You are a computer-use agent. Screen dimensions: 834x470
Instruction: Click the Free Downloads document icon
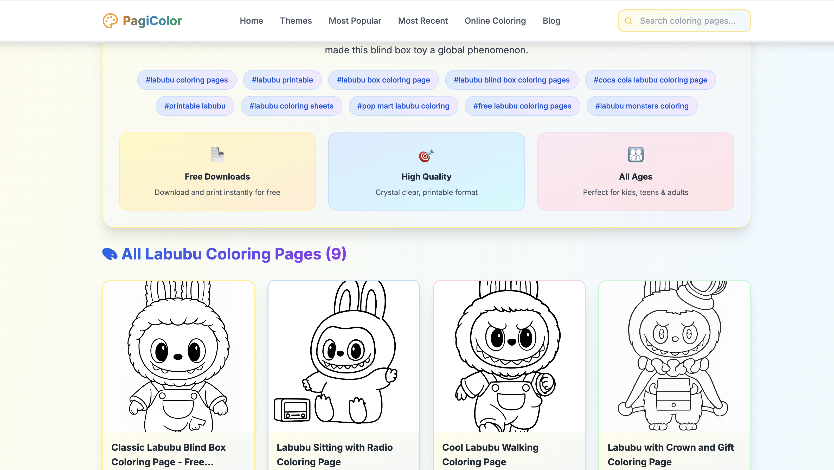[217, 155]
